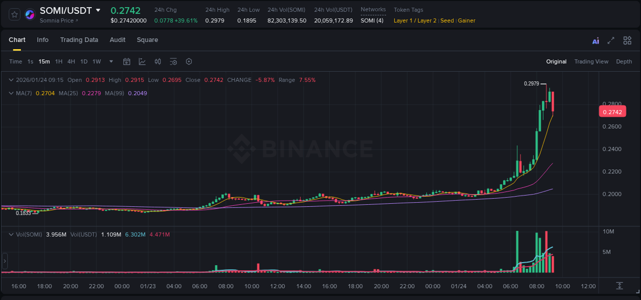Open the indicator settings icon
Screen dimensions: 641x300
[173, 61]
